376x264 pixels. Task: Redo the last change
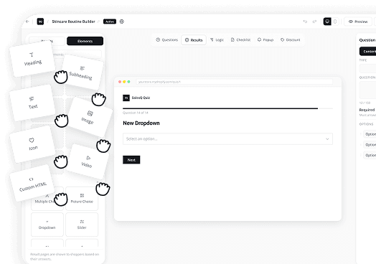[x=314, y=22]
